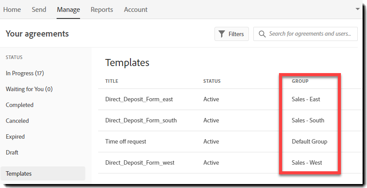Click the funnel icon in Filters
Screen dimensions: 367x188
(x=222, y=34)
